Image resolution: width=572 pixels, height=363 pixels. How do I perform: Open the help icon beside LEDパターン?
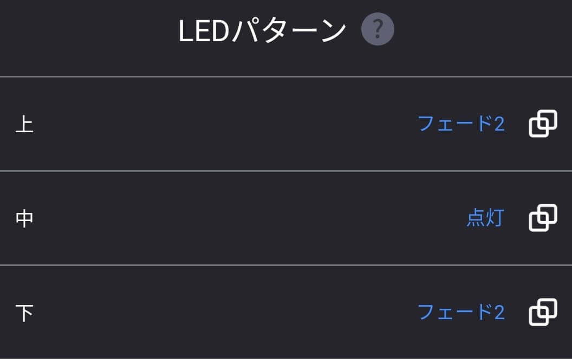coord(378,29)
